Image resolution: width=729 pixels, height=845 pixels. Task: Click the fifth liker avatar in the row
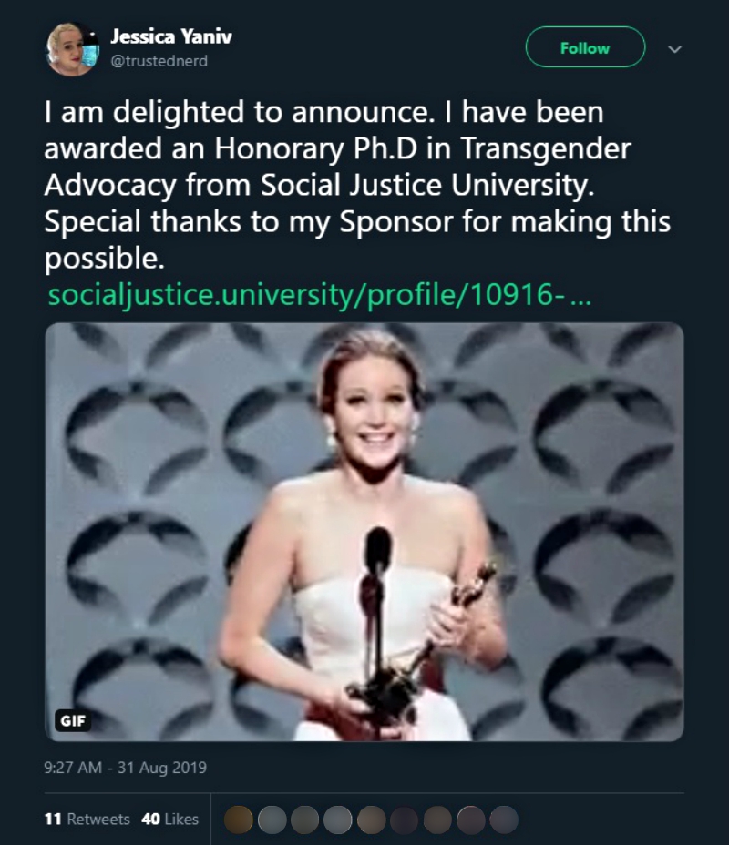372,820
